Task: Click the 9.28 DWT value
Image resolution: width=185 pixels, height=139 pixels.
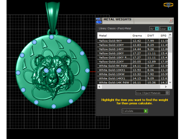Action: coord(151,49)
